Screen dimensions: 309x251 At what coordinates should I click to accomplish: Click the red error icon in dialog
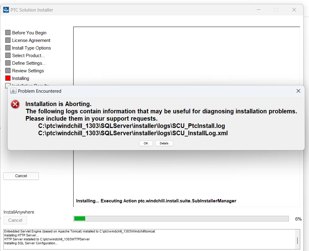[15, 104]
